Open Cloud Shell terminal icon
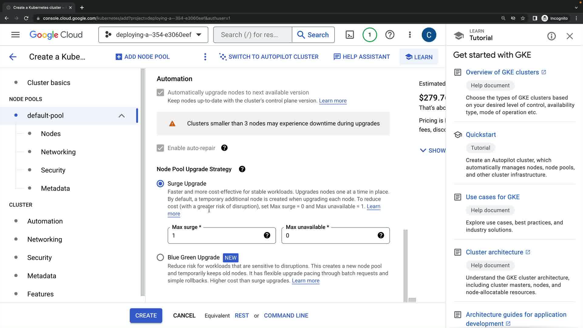Viewport: 583px width, 328px height. coord(350,35)
